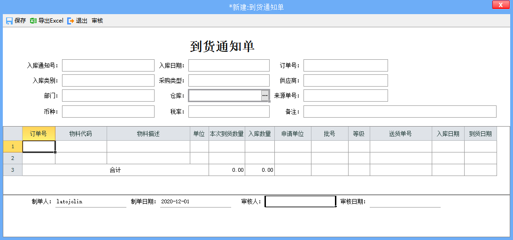Click row 1 本次到货数量 cell
Image resolution: width=513 pixels, height=240 pixels.
click(227, 146)
